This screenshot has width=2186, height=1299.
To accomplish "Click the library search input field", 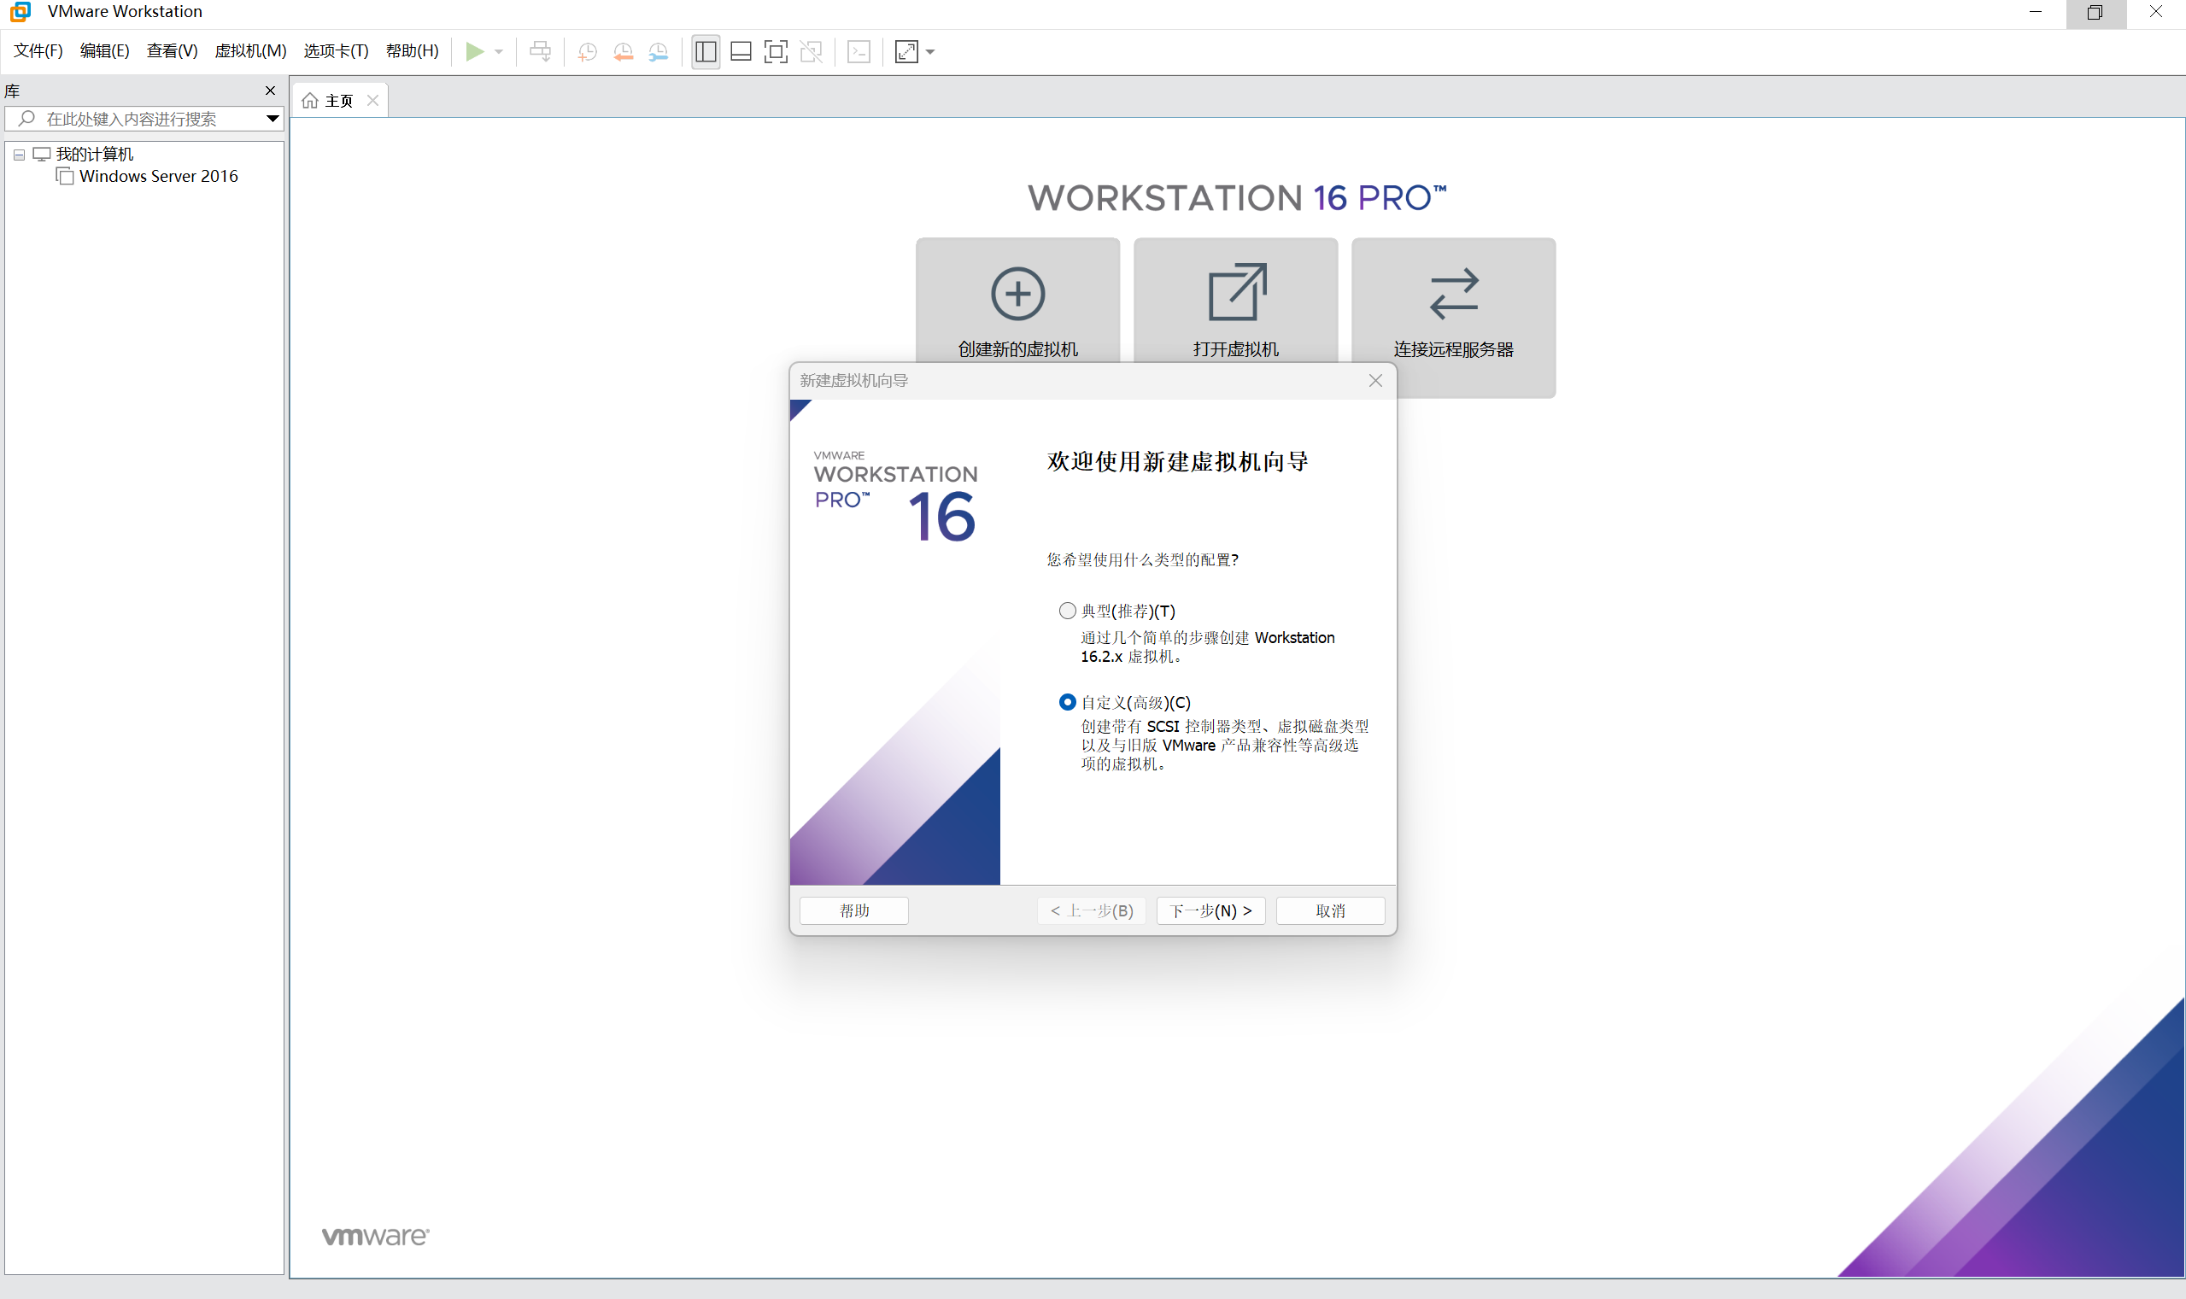I will [x=140, y=118].
